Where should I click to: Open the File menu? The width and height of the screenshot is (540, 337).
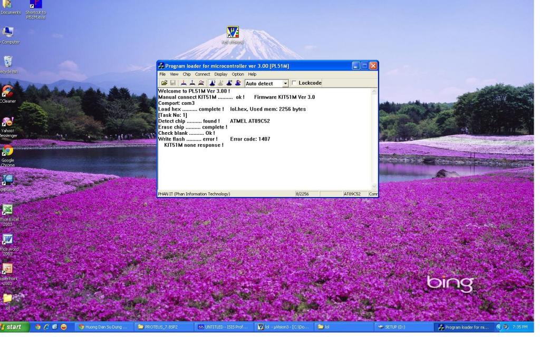coord(162,74)
